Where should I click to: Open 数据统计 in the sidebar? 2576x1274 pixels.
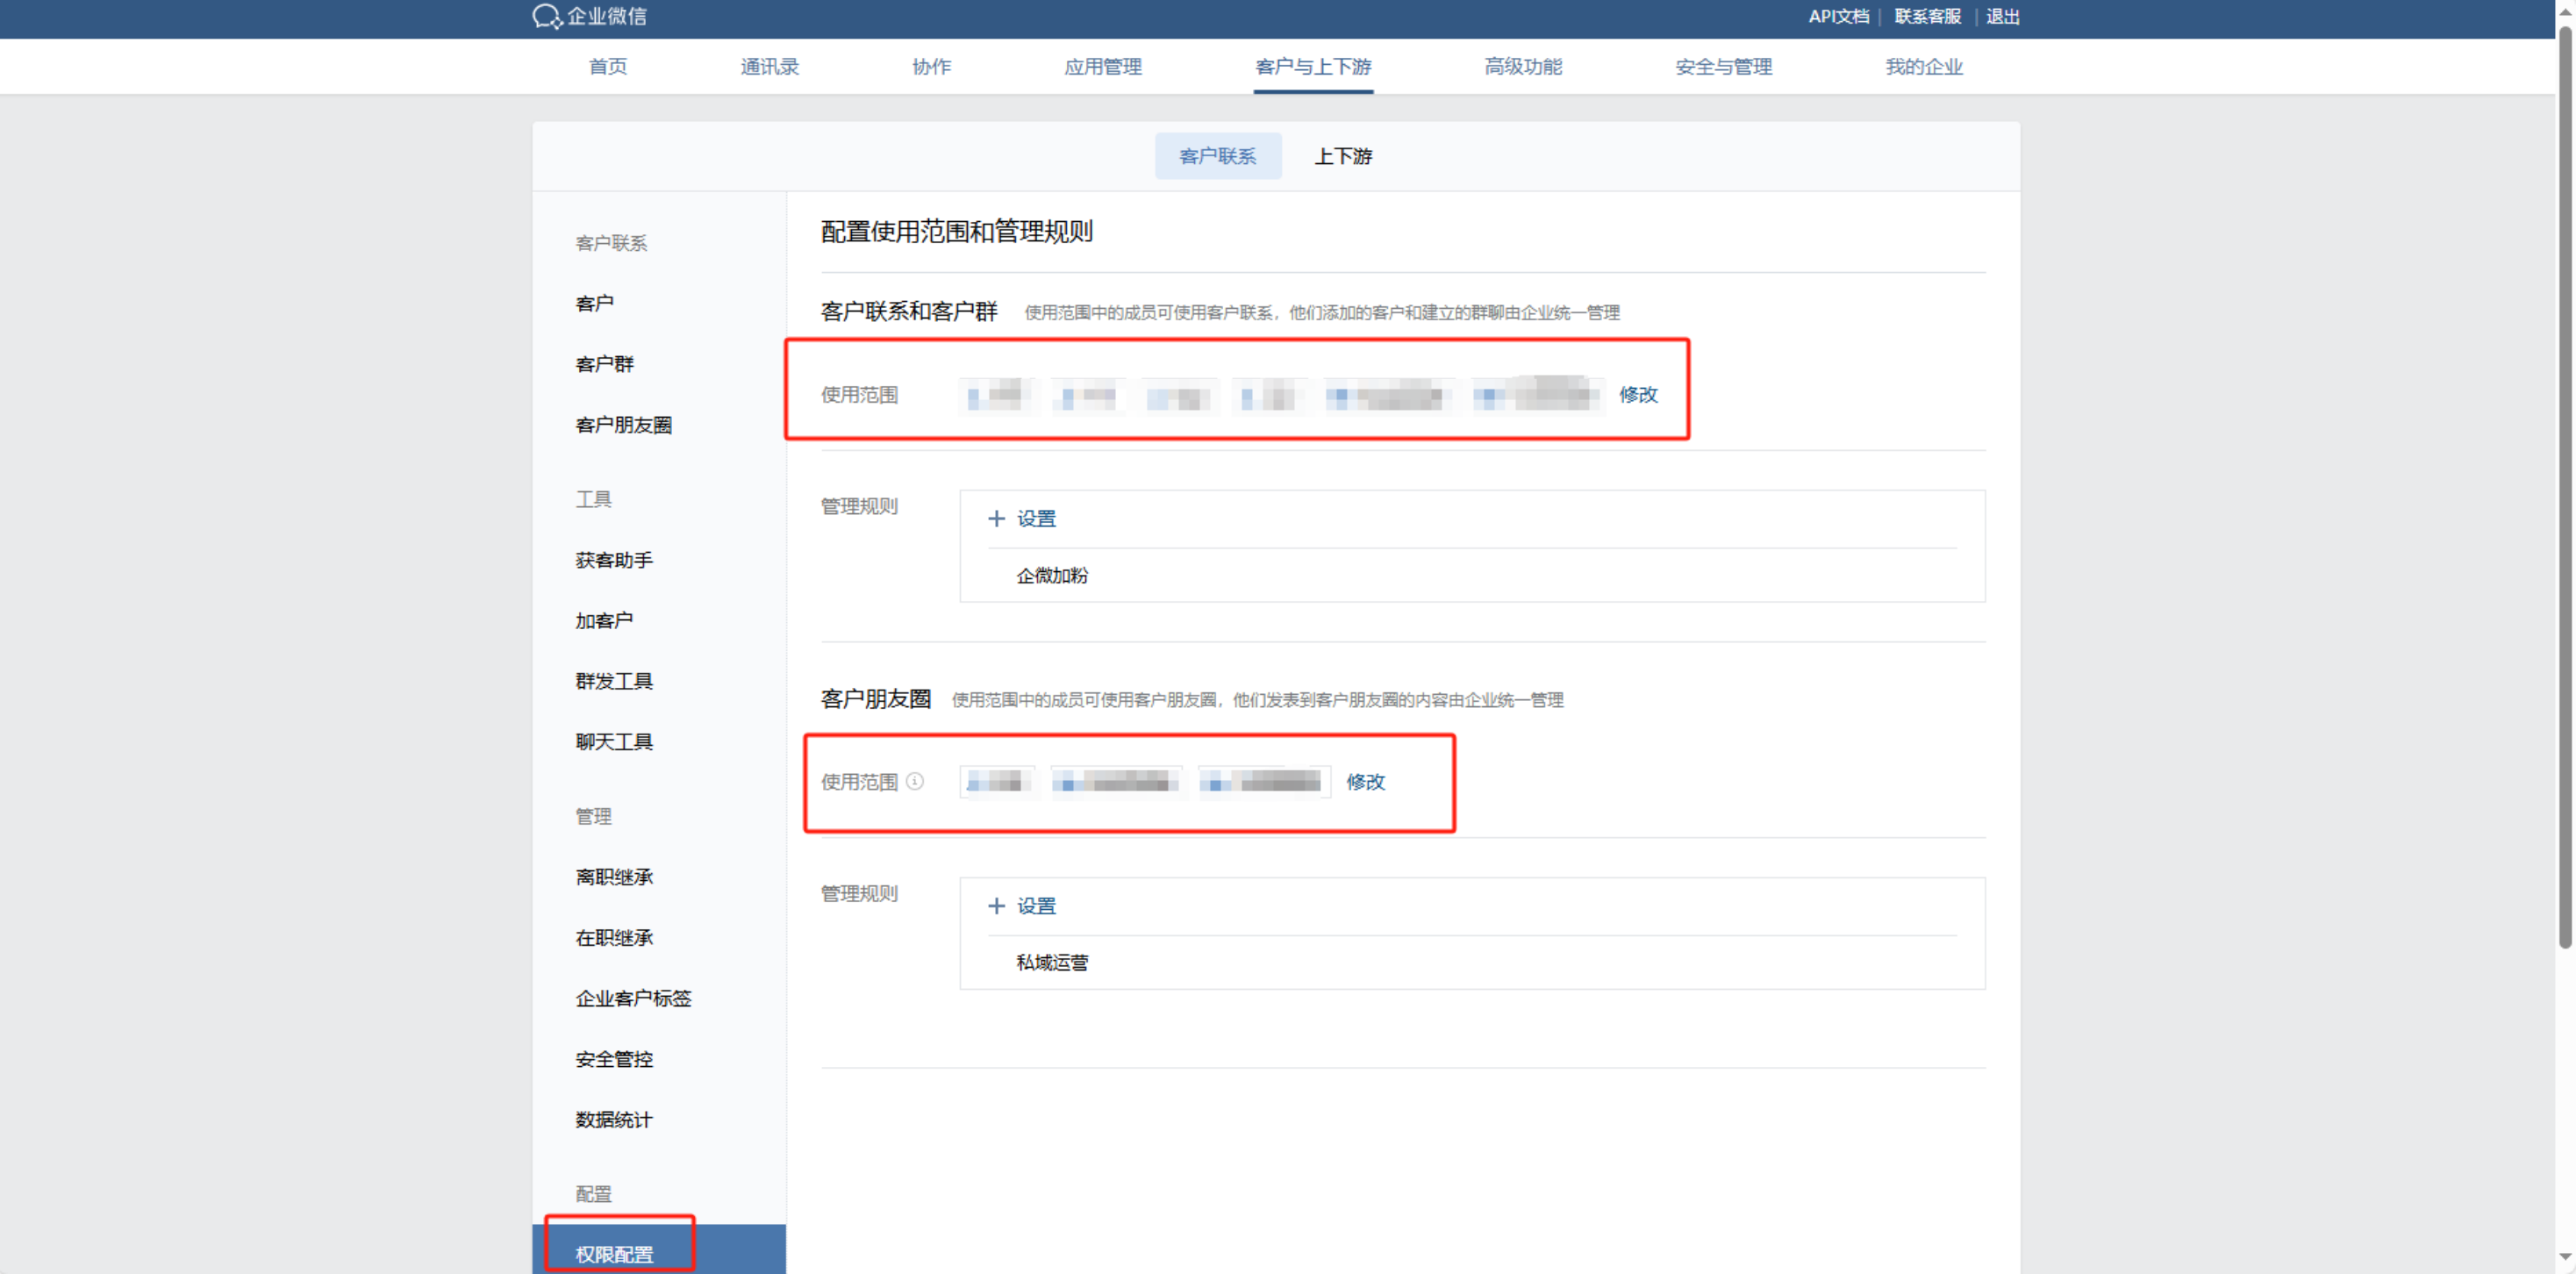[614, 1119]
